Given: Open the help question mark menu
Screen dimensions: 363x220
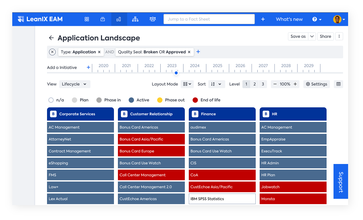Looking at the screenshot, I should (317, 19).
